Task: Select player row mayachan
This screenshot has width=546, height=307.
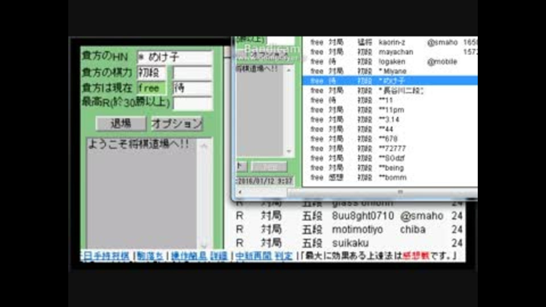Action: pyautogui.click(x=390, y=52)
